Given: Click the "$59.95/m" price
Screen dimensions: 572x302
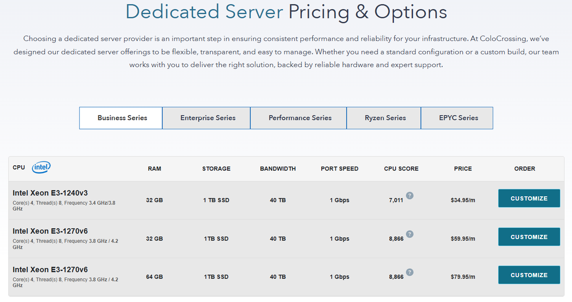Looking at the screenshot, I should coord(463,239).
